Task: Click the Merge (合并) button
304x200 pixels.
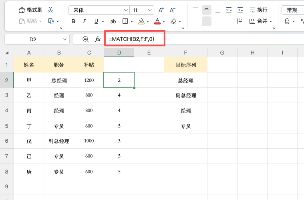Action: [258, 21]
